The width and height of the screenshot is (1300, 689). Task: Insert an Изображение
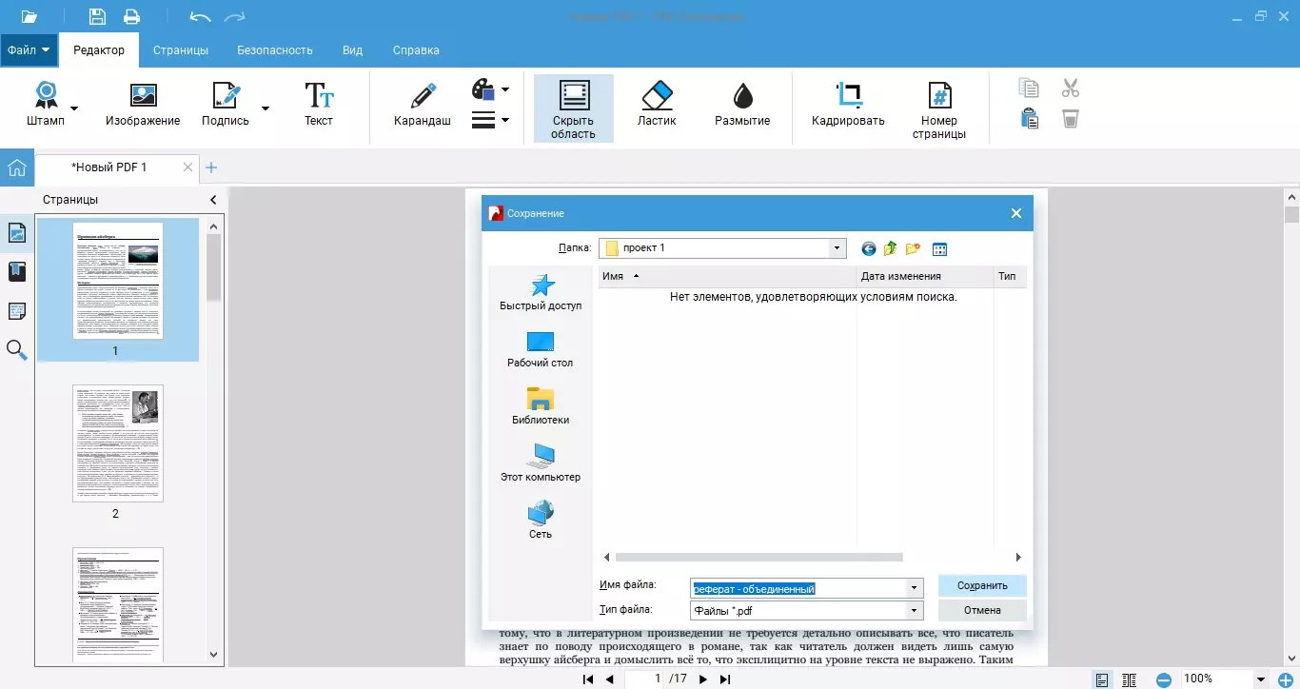[143, 105]
